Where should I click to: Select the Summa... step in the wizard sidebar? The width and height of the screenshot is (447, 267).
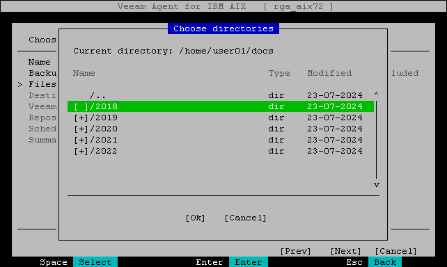pos(42,140)
